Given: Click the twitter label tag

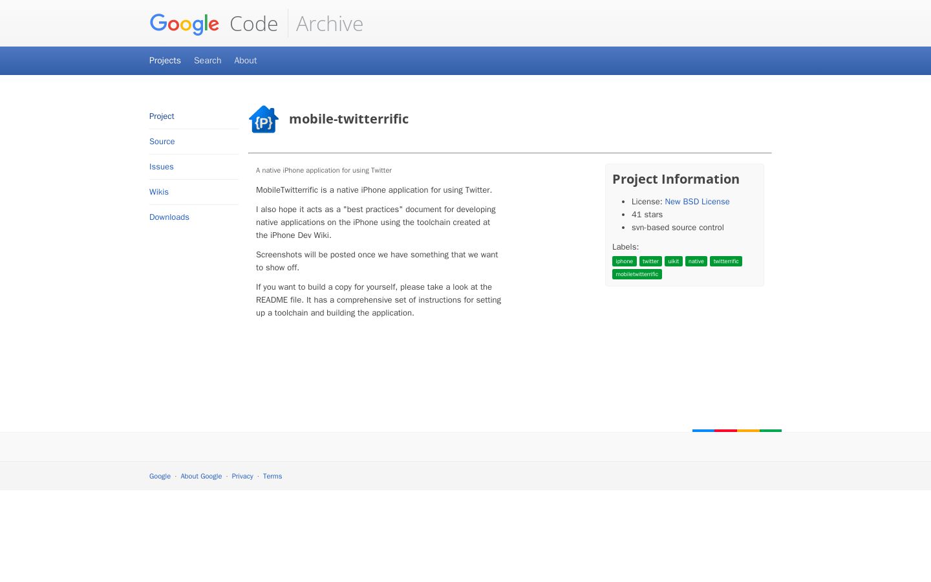Looking at the screenshot, I should (x=650, y=261).
